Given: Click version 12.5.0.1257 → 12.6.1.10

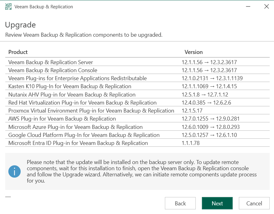Looking at the screenshot, I should click(209, 135).
